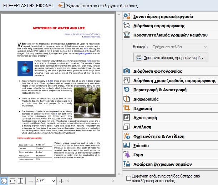Click the Leonardo da Vinci attribution
The height and width of the screenshot is (185, 218).
[x=91, y=36]
